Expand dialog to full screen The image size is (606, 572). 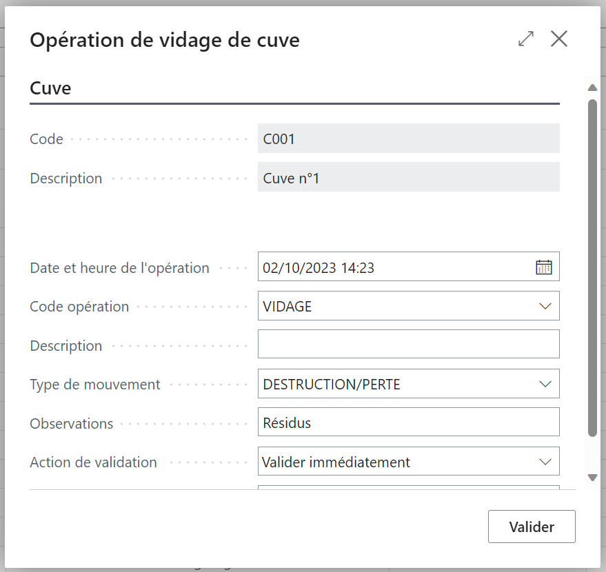coord(526,39)
